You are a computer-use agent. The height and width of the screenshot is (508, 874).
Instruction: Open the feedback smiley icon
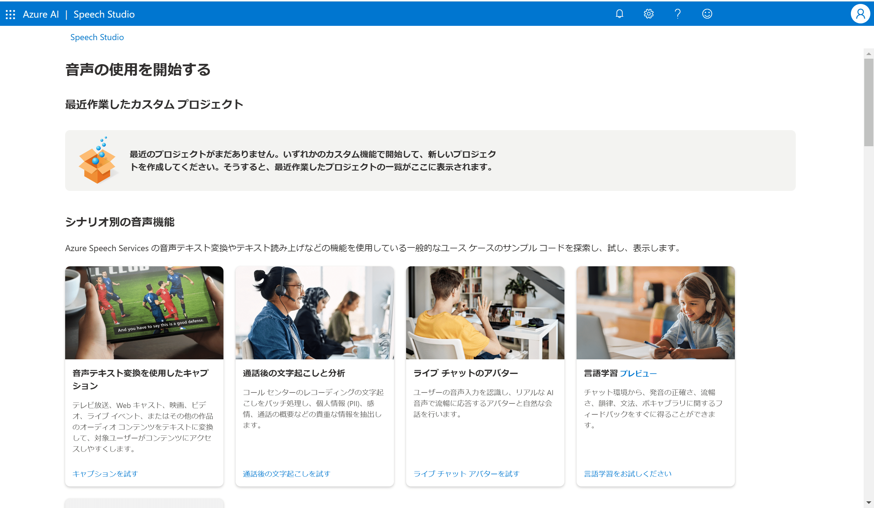tap(707, 14)
